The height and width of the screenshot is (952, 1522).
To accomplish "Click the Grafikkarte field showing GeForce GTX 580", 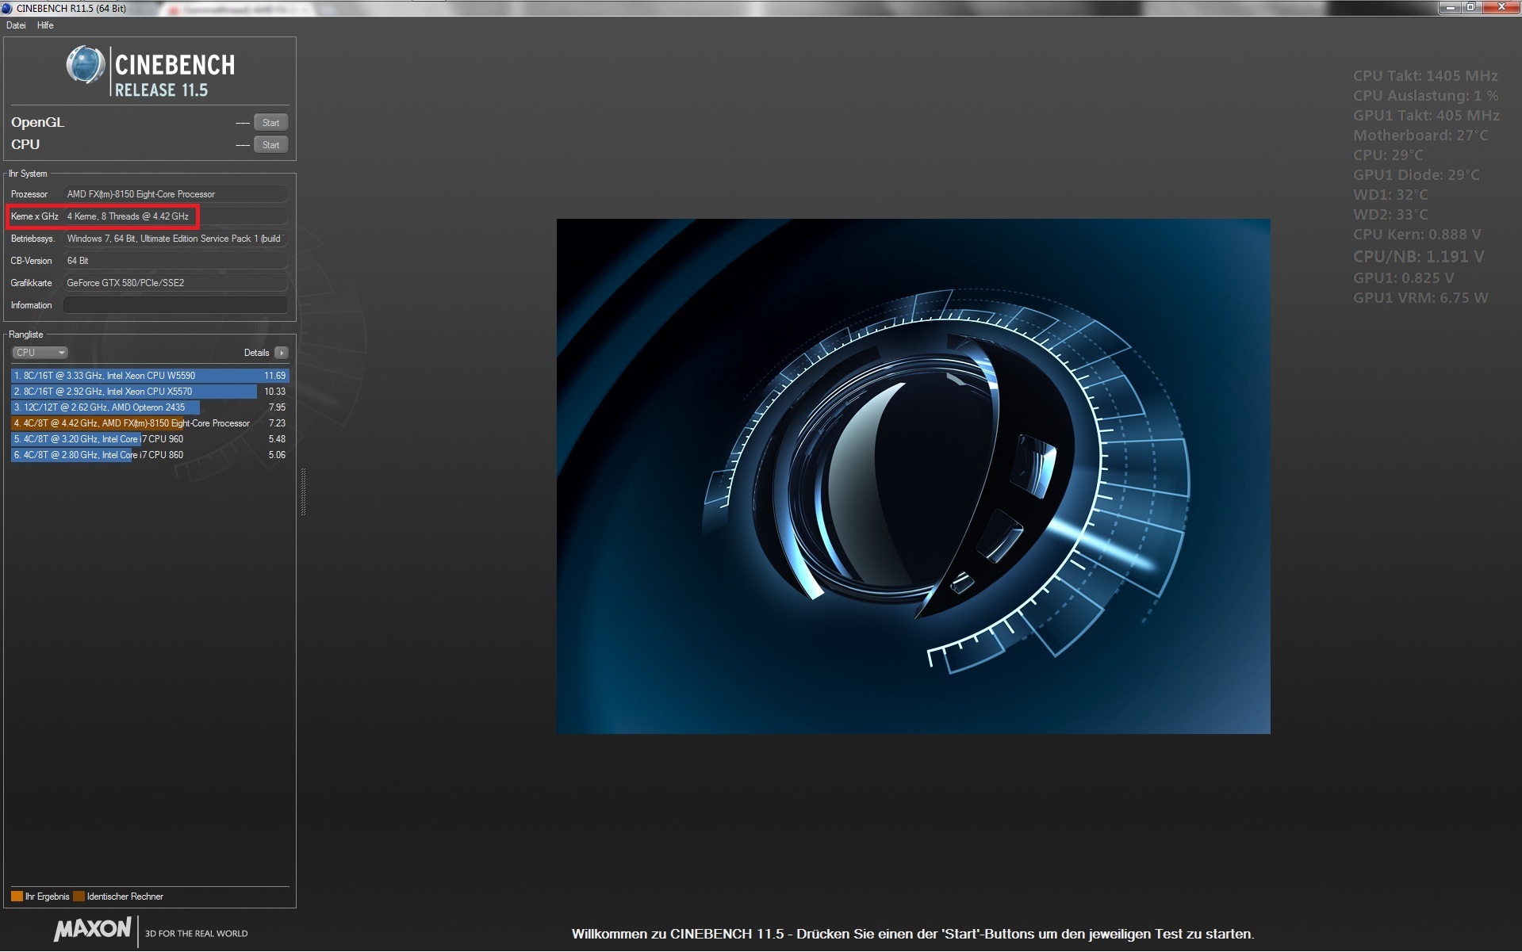I will pos(175,283).
